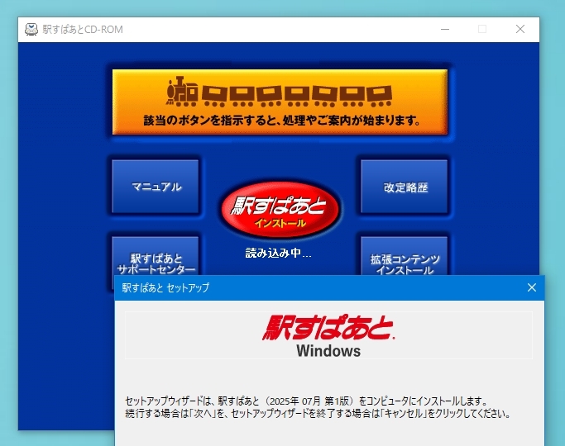Click the 駅すぱあと Windows logo in setup

pyautogui.click(x=328, y=335)
